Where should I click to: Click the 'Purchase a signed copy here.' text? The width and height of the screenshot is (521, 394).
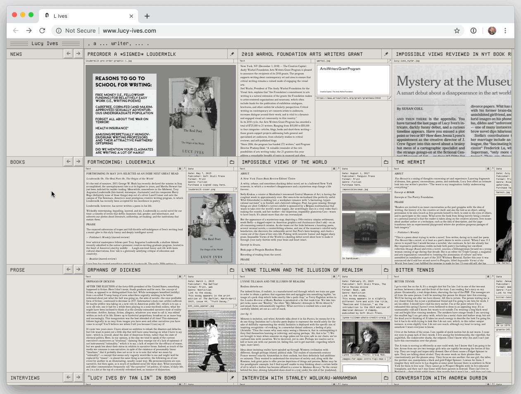tap(207, 185)
